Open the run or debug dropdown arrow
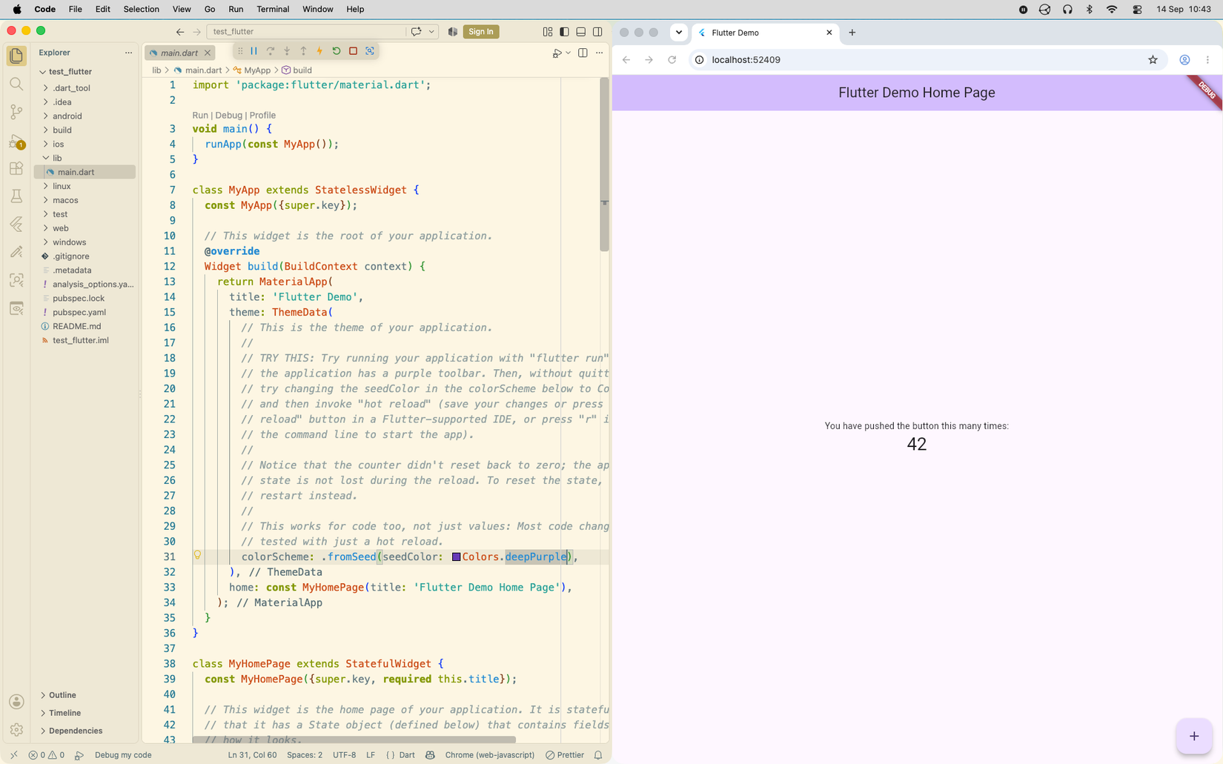 point(568,53)
